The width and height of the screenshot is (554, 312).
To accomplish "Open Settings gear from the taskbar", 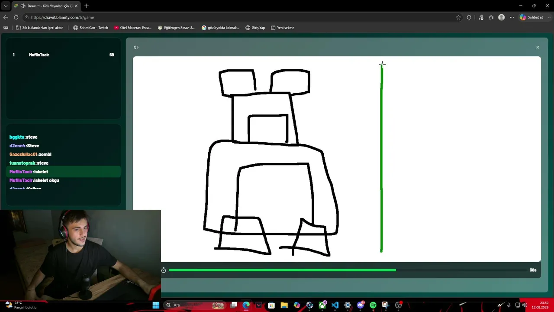I will pyautogui.click(x=348, y=305).
